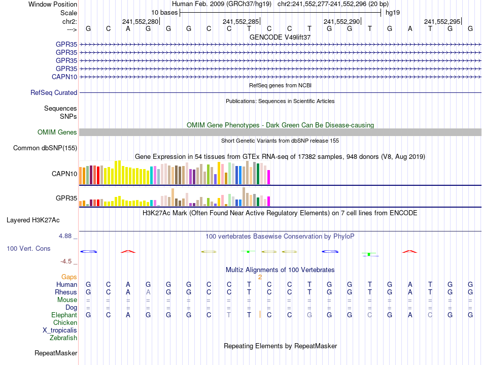Click the hg19 label beside scale bar
Screen dimensions: 482x365
coord(393,13)
